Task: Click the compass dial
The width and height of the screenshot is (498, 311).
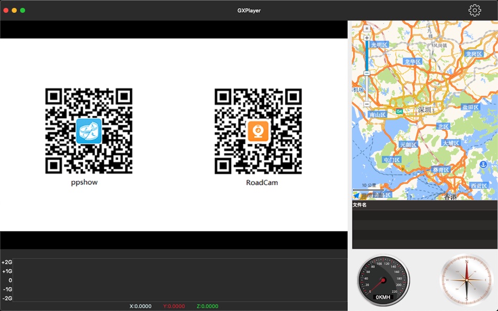Action: tap(467, 280)
